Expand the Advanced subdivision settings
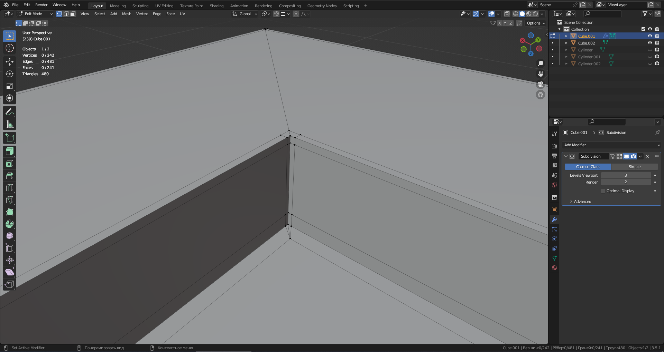 [x=582, y=202]
